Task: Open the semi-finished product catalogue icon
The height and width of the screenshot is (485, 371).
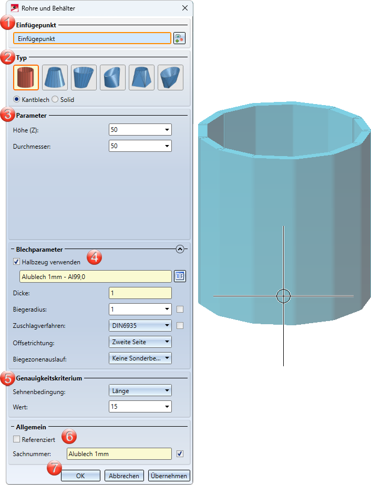Action: pos(180,276)
